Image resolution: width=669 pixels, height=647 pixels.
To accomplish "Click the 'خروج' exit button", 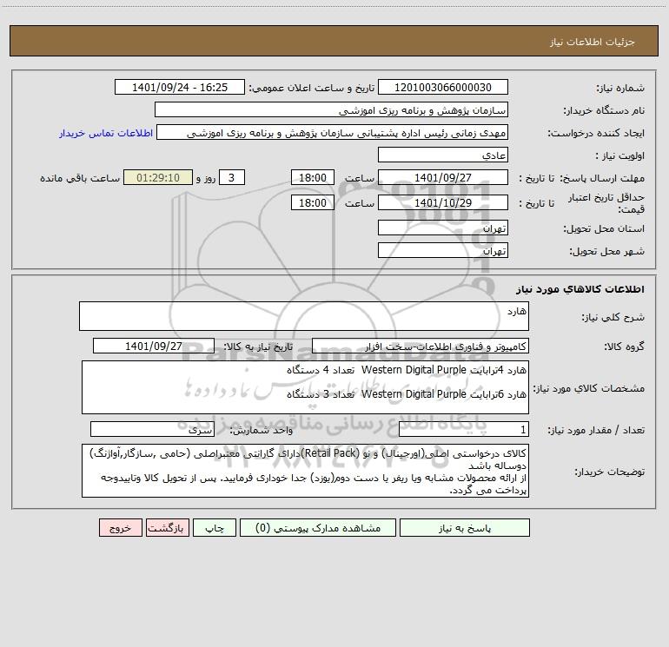I will [x=120, y=528].
